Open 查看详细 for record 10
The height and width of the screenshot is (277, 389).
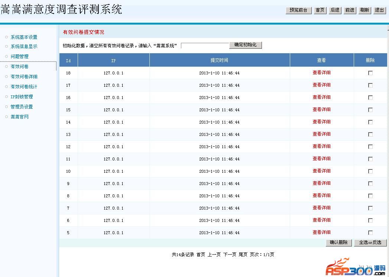321,171
